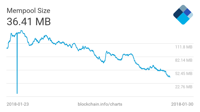Click the middle of the tall vertical spike
The width and height of the screenshot is (200, 112).
point(17,64)
